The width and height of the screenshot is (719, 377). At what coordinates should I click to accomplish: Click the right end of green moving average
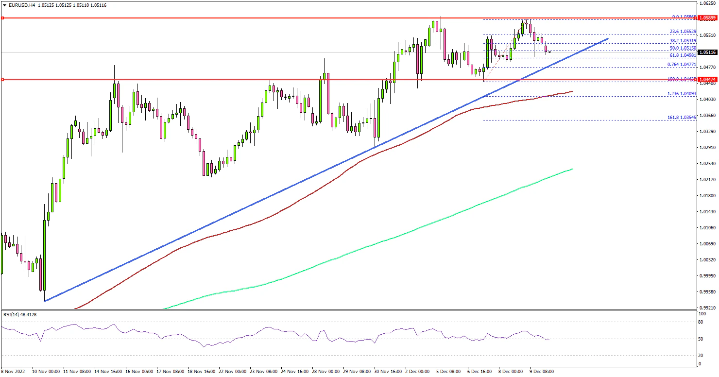point(573,169)
